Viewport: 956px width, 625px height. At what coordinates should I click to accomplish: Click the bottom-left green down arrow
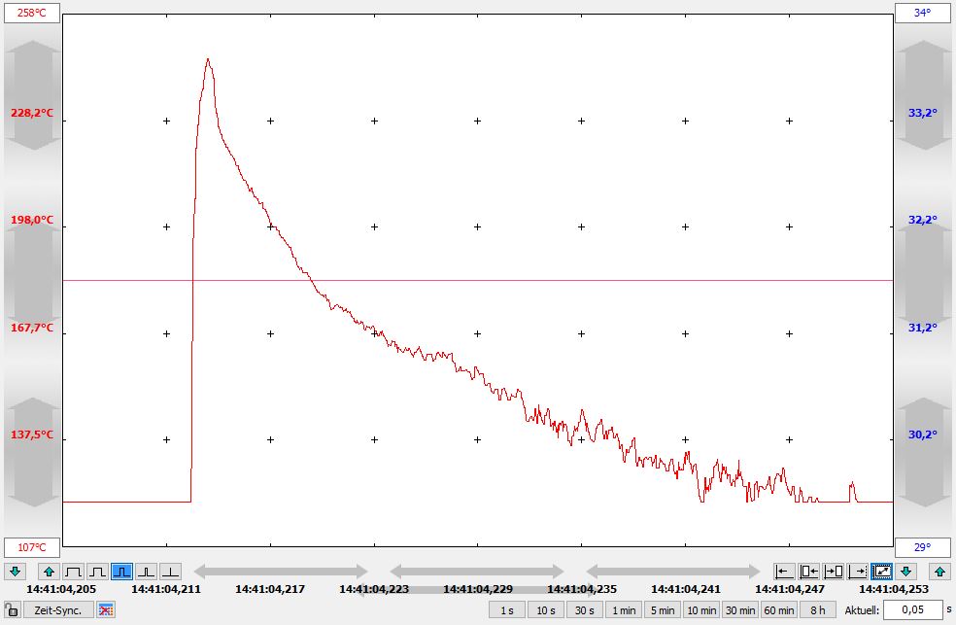[16, 572]
